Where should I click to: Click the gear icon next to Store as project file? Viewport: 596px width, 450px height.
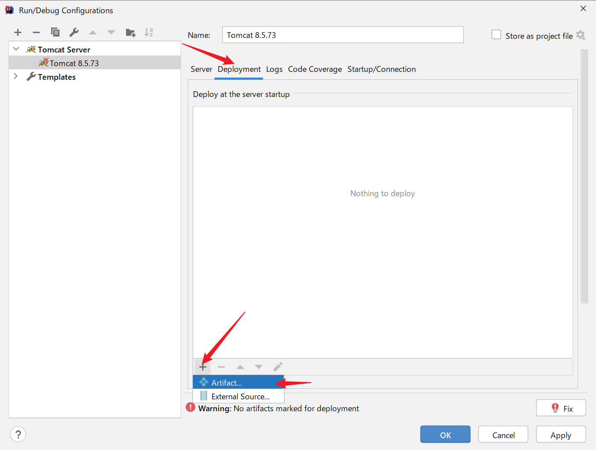tap(581, 36)
